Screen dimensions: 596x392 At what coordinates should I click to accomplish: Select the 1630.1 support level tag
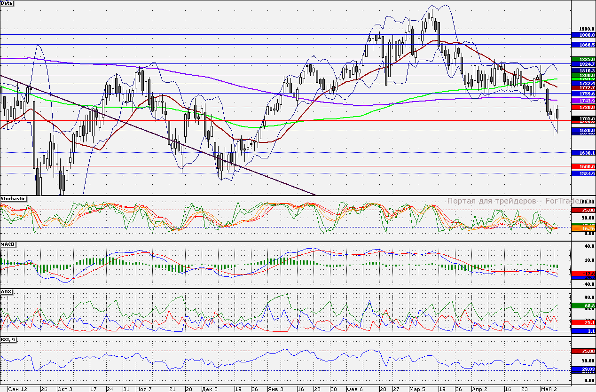[583, 153]
